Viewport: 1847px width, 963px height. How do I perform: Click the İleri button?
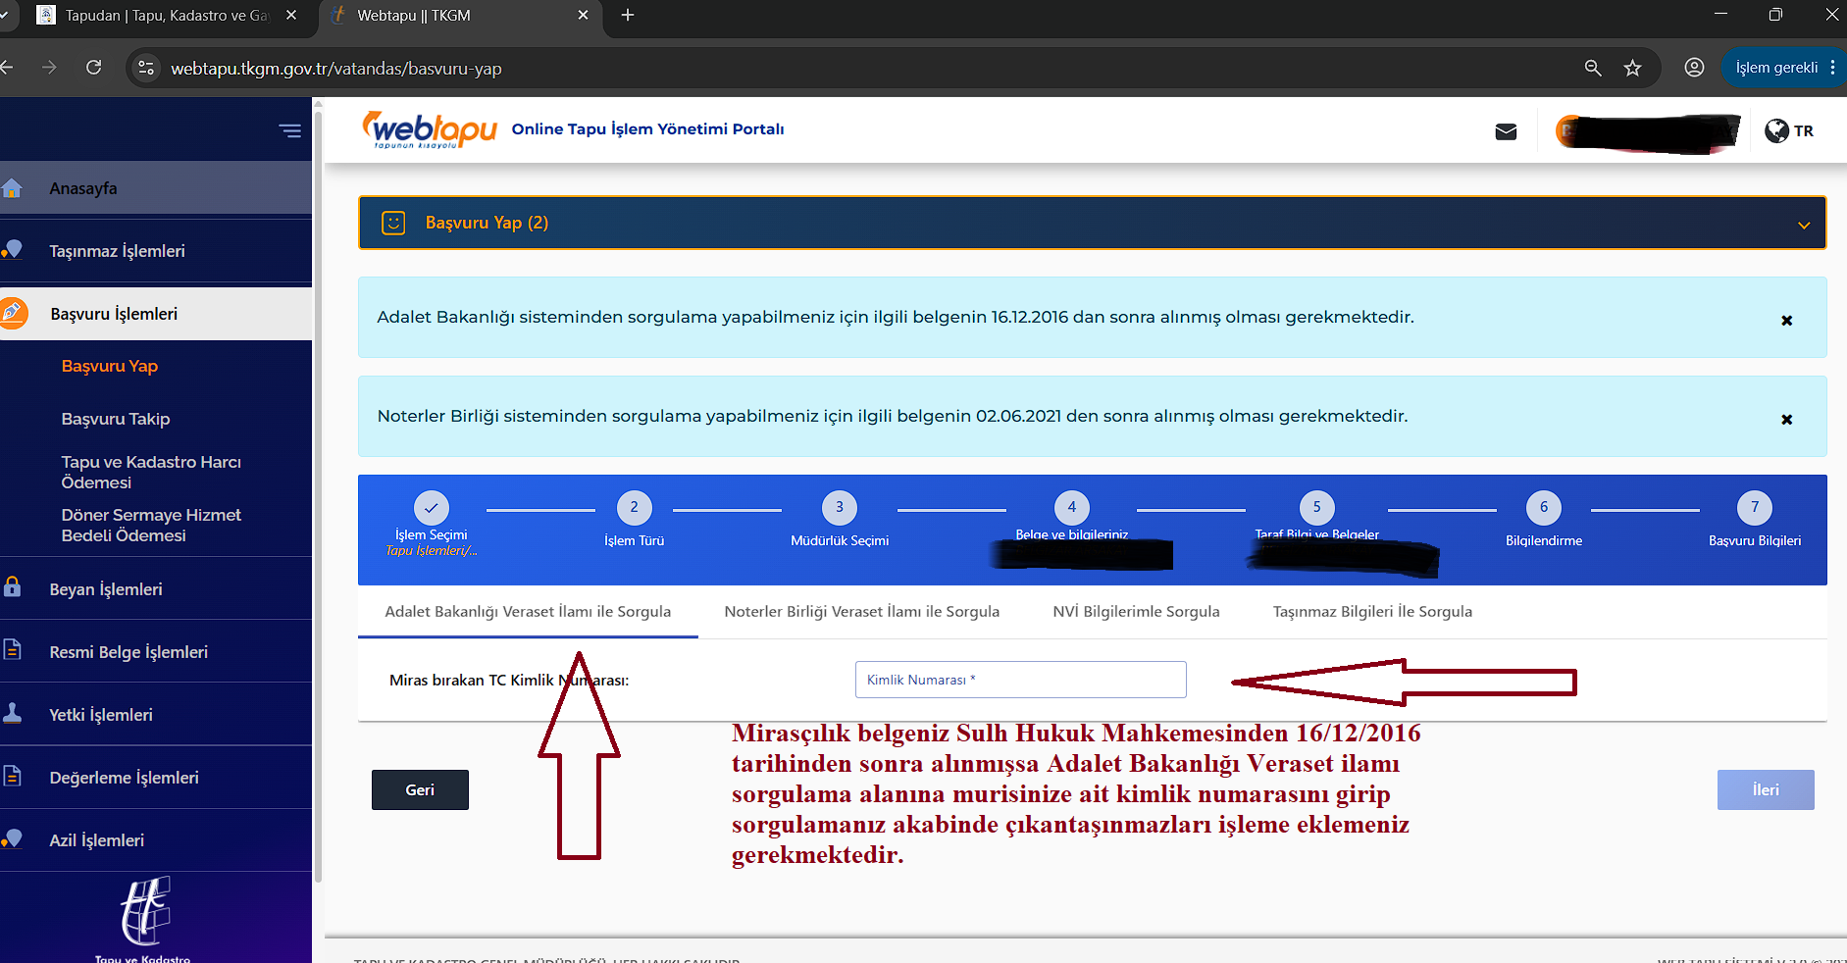tap(1766, 789)
